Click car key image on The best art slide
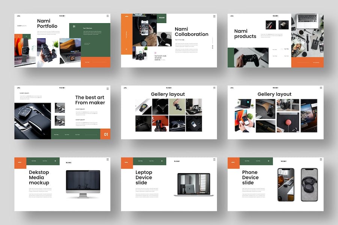338x225 pixels. 33,121
